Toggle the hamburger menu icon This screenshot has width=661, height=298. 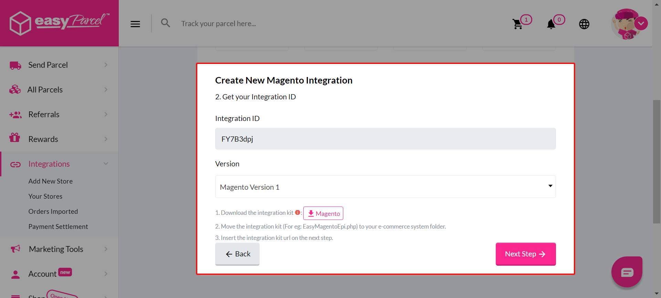(135, 24)
